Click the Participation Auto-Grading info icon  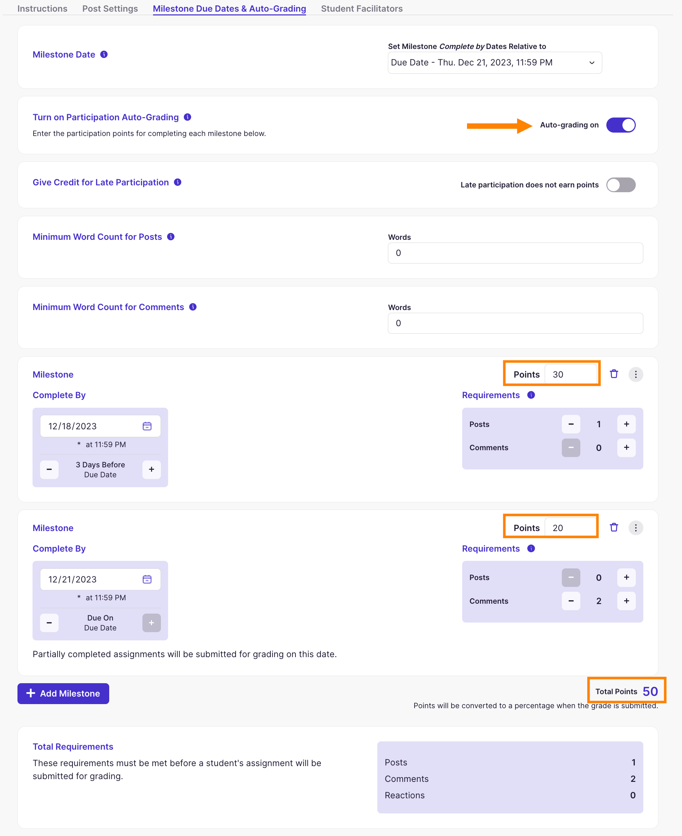click(187, 117)
